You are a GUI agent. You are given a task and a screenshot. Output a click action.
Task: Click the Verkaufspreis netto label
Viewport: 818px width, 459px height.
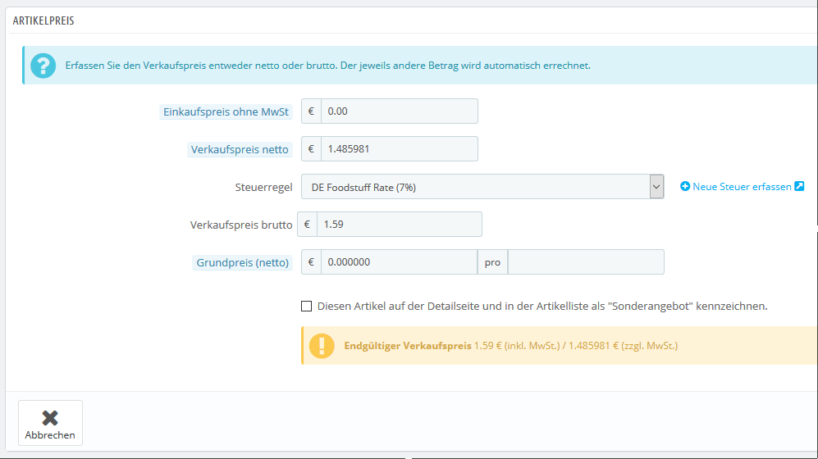pos(240,149)
